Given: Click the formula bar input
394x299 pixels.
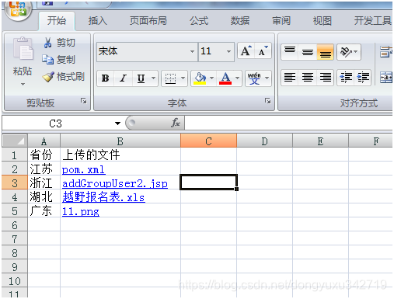Looking at the screenshot, I should pyautogui.click(x=288, y=123).
